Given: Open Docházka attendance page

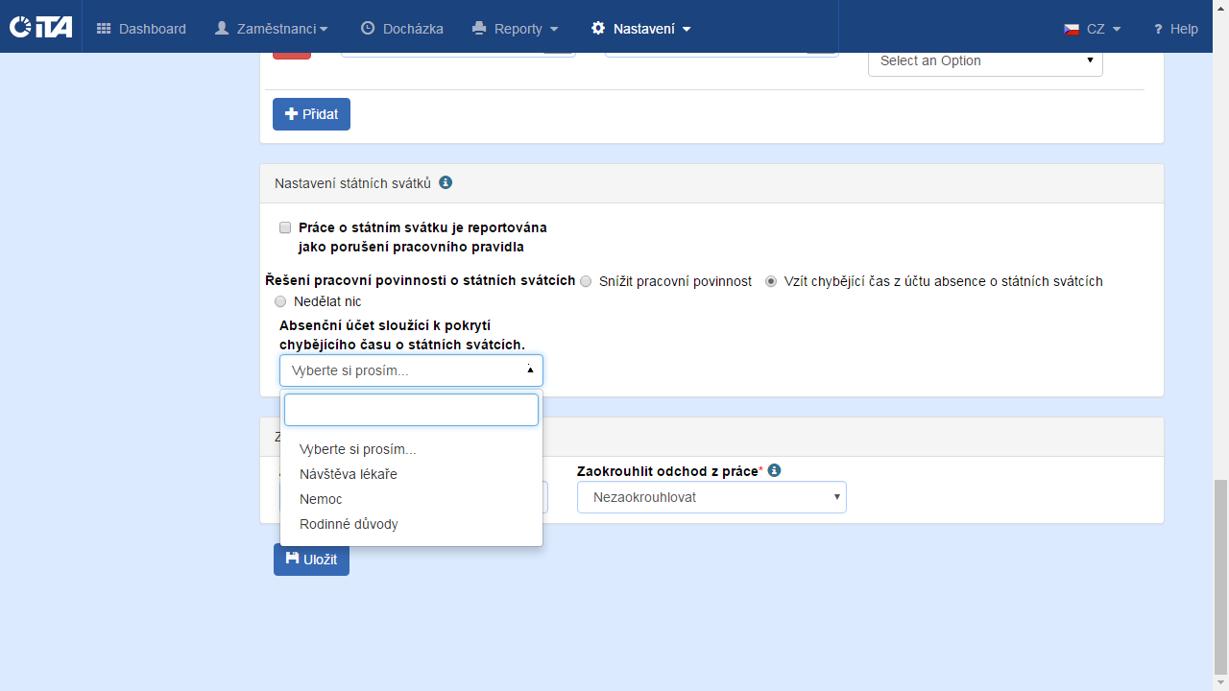Looking at the screenshot, I should coord(402,29).
